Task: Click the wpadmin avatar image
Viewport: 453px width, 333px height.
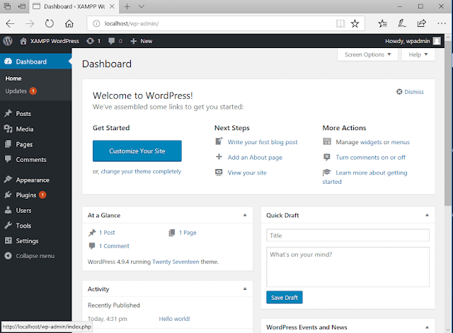Action: [x=437, y=41]
